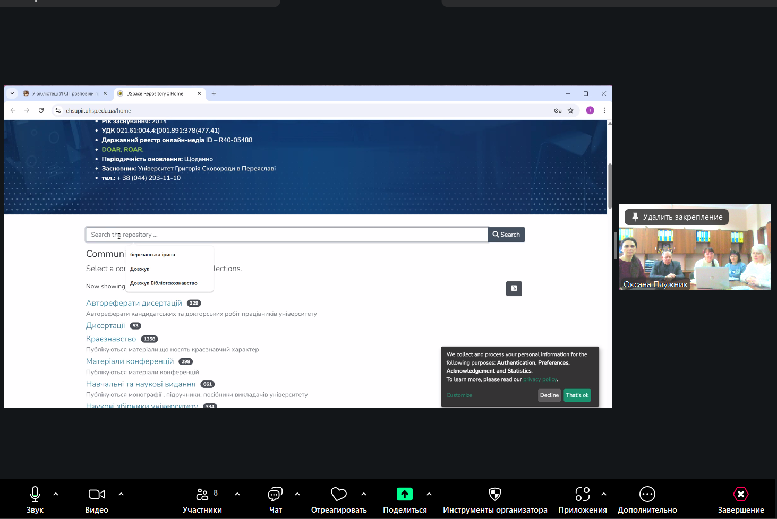Image resolution: width=777 pixels, height=519 pixels.
Task: Toggle camera with Видео button
Action: click(96, 495)
